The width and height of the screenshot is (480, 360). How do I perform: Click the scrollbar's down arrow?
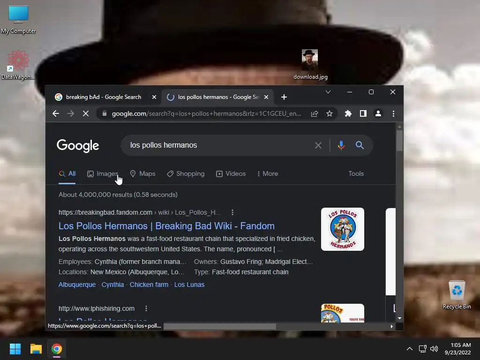click(x=399, y=318)
